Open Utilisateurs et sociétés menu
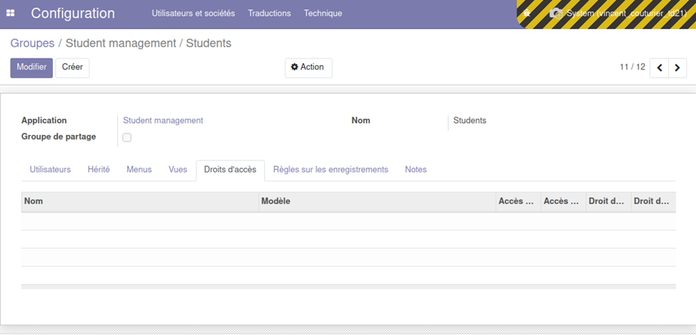 (193, 13)
